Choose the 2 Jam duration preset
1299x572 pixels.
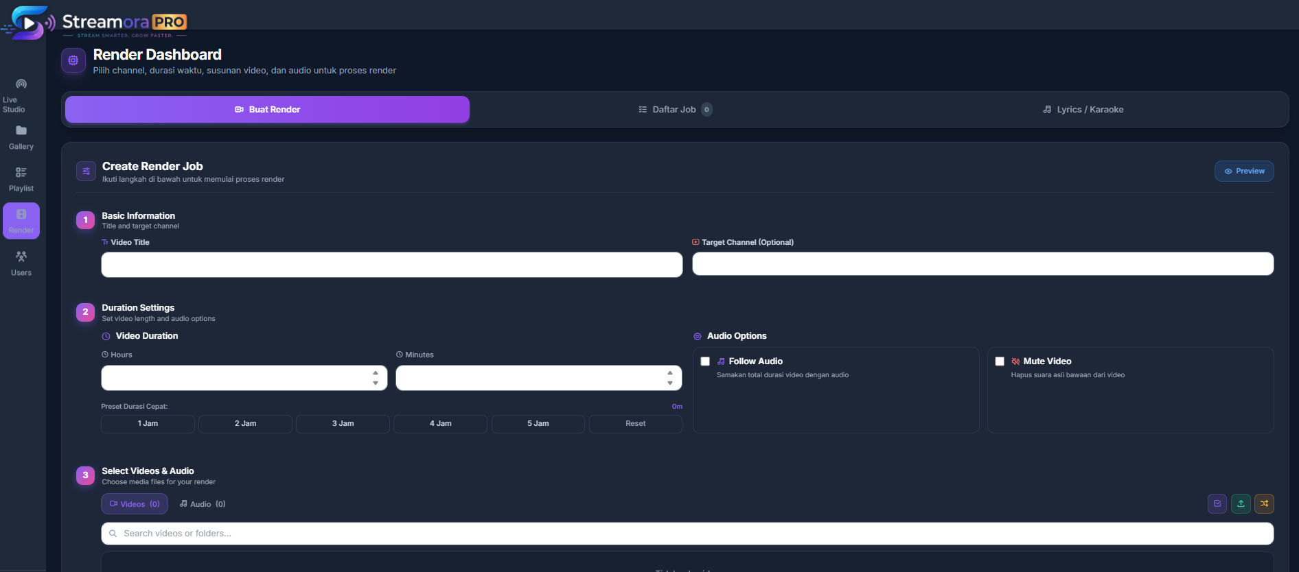tap(245, 424)
